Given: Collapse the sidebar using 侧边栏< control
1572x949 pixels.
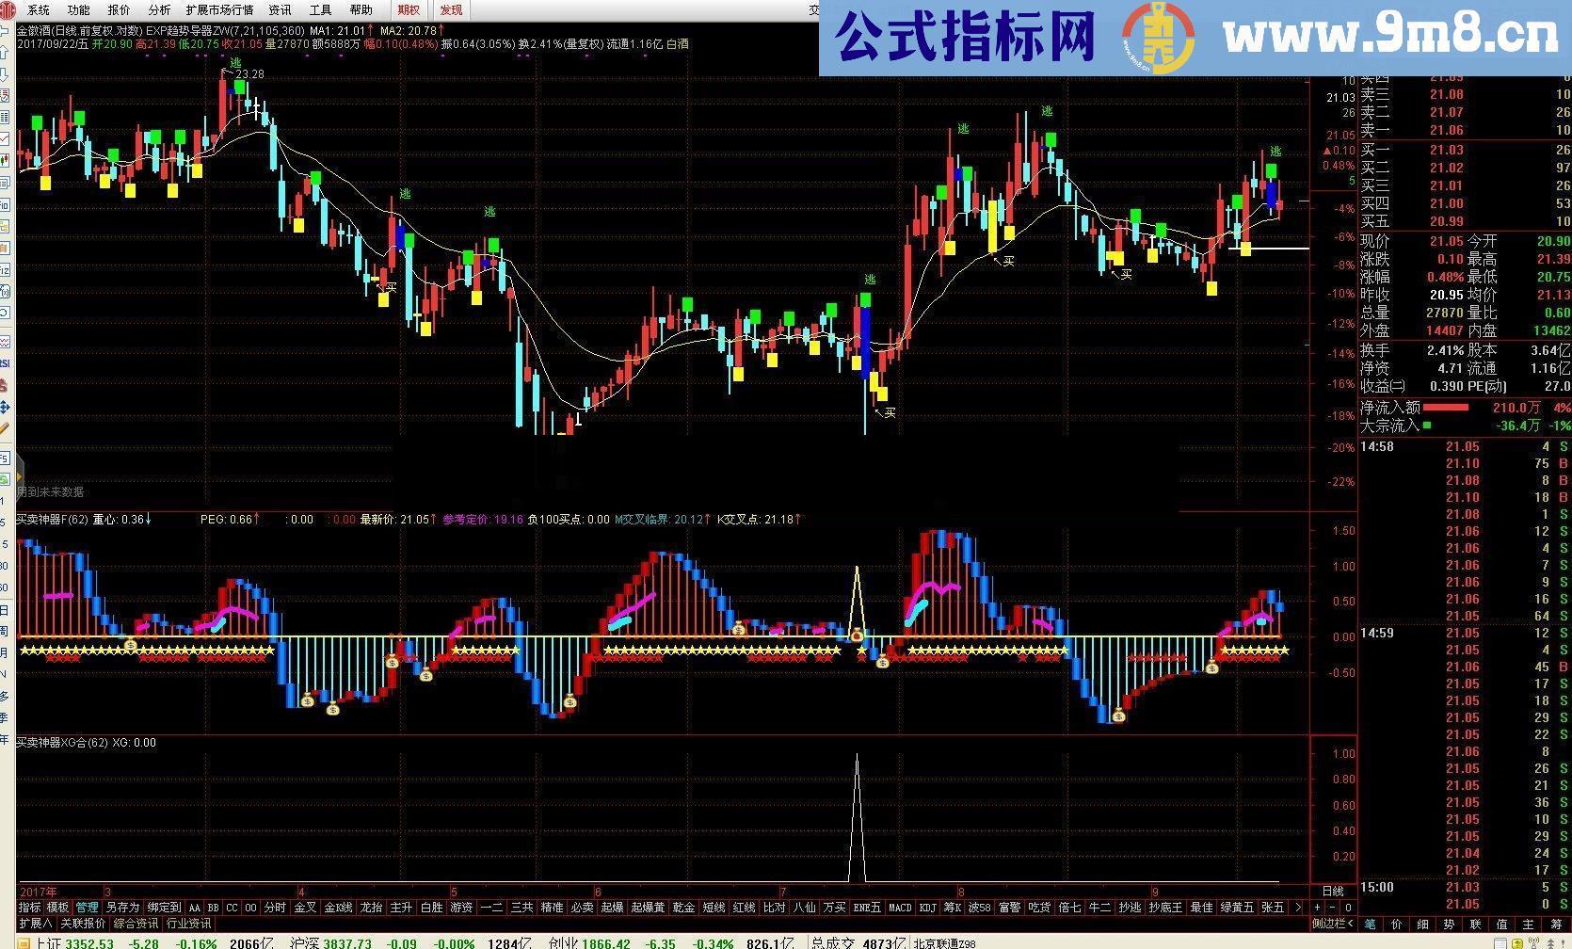Looking at the screenshot, I should [x=1333, y=925].
